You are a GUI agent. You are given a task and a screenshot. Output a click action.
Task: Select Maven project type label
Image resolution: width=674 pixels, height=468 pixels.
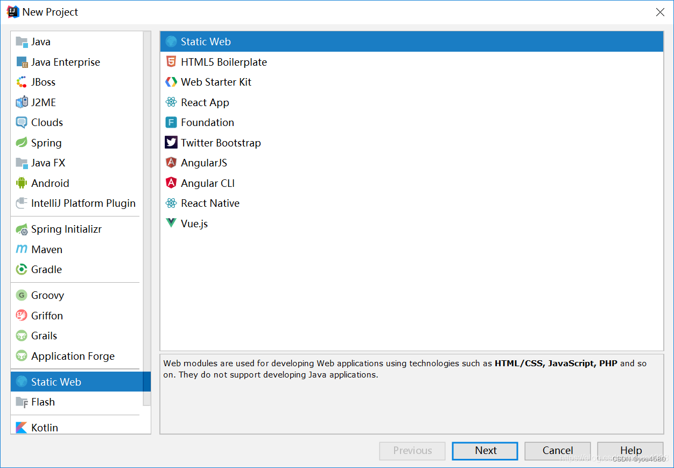tap(47, 249)
